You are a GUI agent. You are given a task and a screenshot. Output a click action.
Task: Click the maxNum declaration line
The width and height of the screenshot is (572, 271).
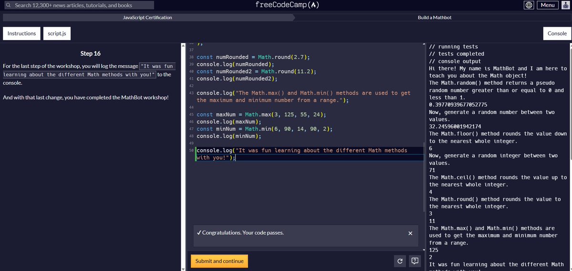click(261, 114)
